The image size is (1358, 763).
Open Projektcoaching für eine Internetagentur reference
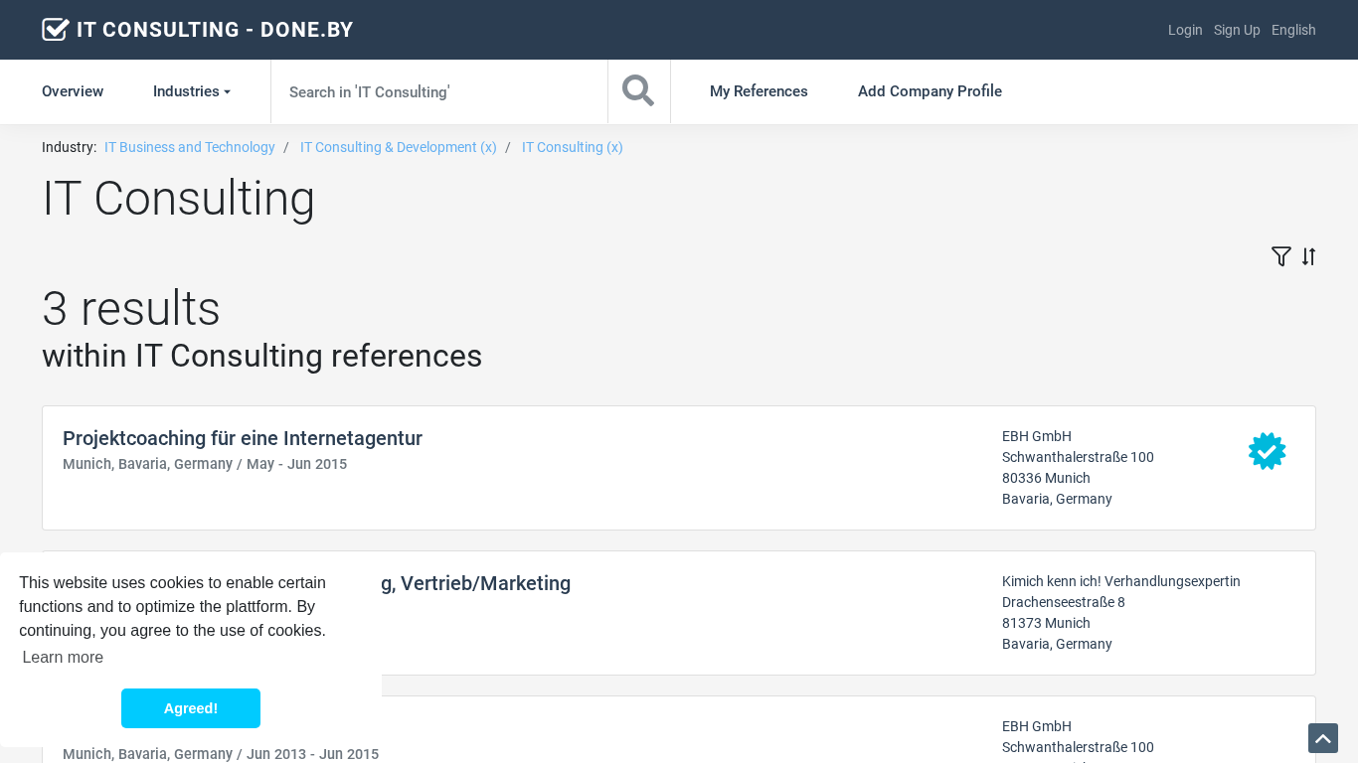243,438
